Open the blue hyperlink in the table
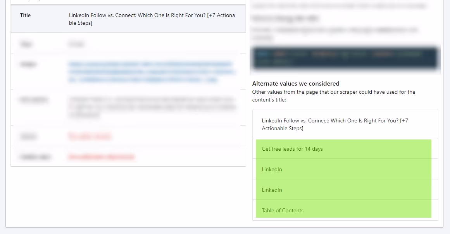The image size is (450, 234). tap(150, 72)
